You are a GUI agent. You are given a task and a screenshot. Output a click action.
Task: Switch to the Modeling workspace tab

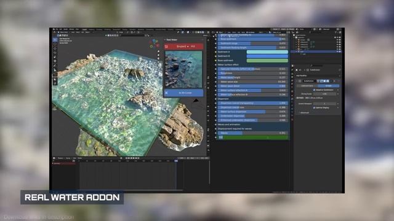92,29
